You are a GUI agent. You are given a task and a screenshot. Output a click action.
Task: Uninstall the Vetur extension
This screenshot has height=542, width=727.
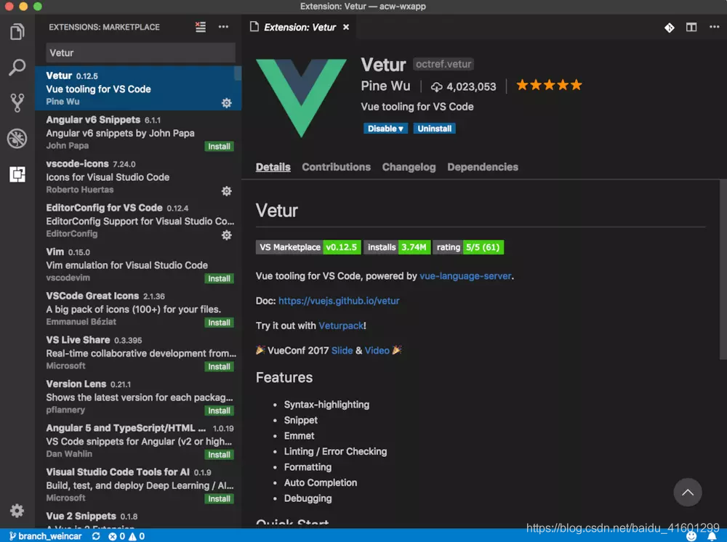[x=434, y=129]
